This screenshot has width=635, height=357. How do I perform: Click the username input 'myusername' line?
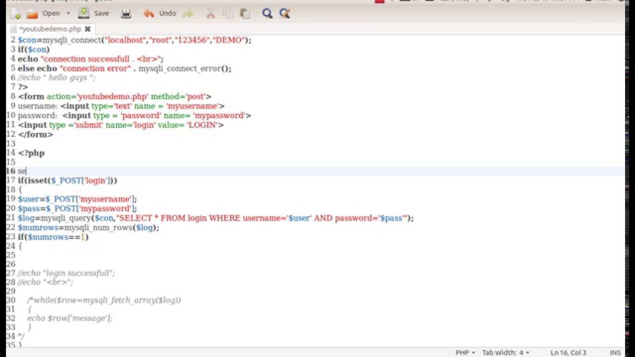pos(121,106)
